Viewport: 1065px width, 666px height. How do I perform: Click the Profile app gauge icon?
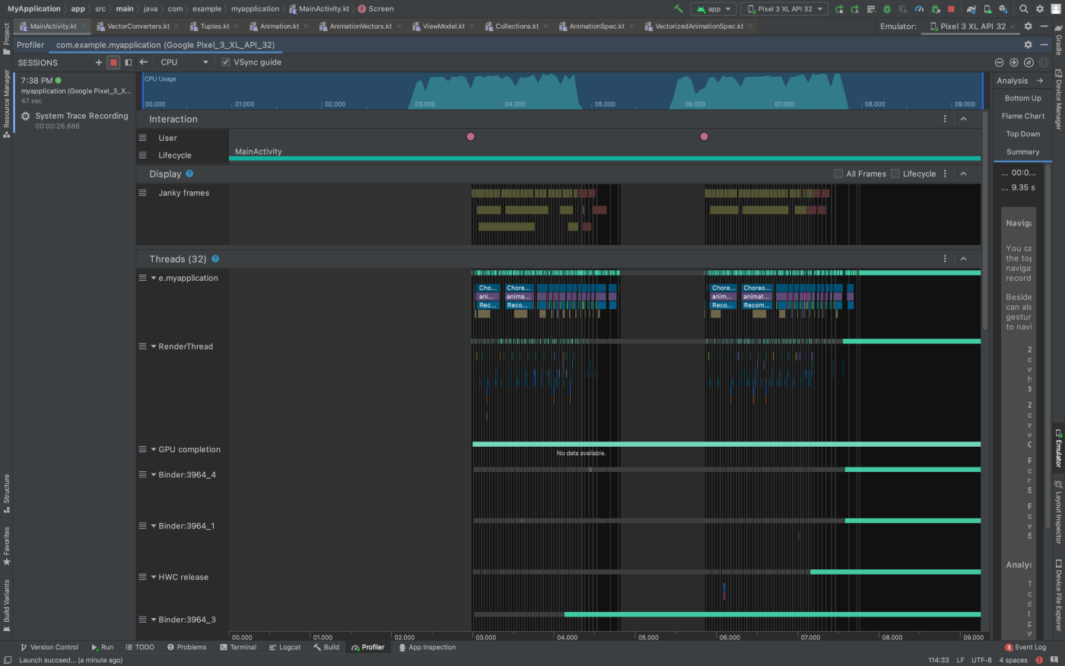pos(919,9)
